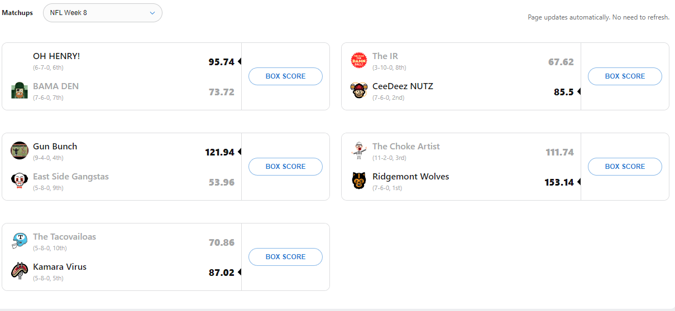Open box score for OH HENRY! matchup
This screenshot has width=675, height=311.
click(x=285, y=76)
